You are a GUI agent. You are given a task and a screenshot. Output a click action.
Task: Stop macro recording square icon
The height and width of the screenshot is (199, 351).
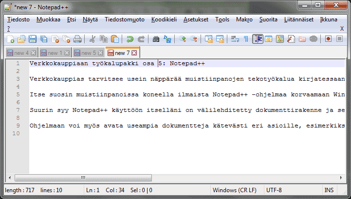(340, 39)
